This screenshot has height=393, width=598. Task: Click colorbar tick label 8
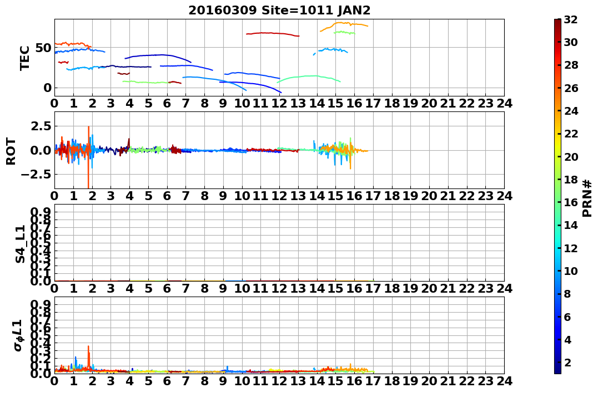[567, 294]
